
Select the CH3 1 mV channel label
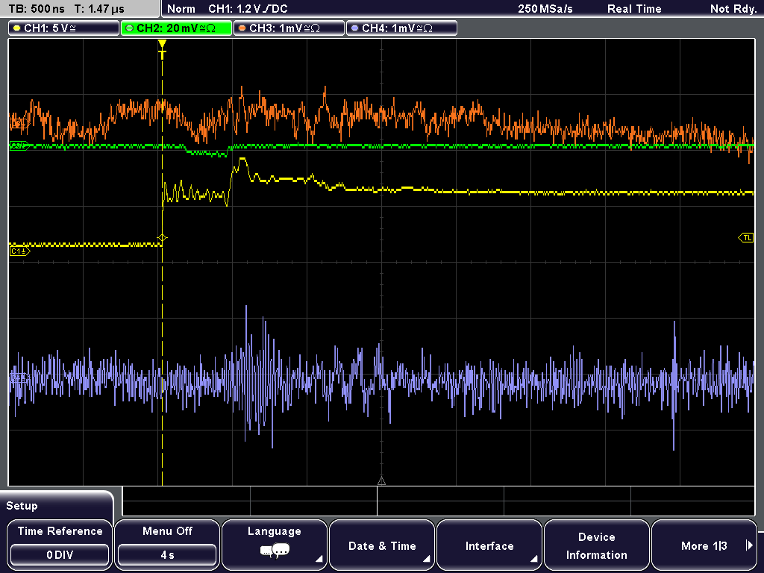click(289, 28)
